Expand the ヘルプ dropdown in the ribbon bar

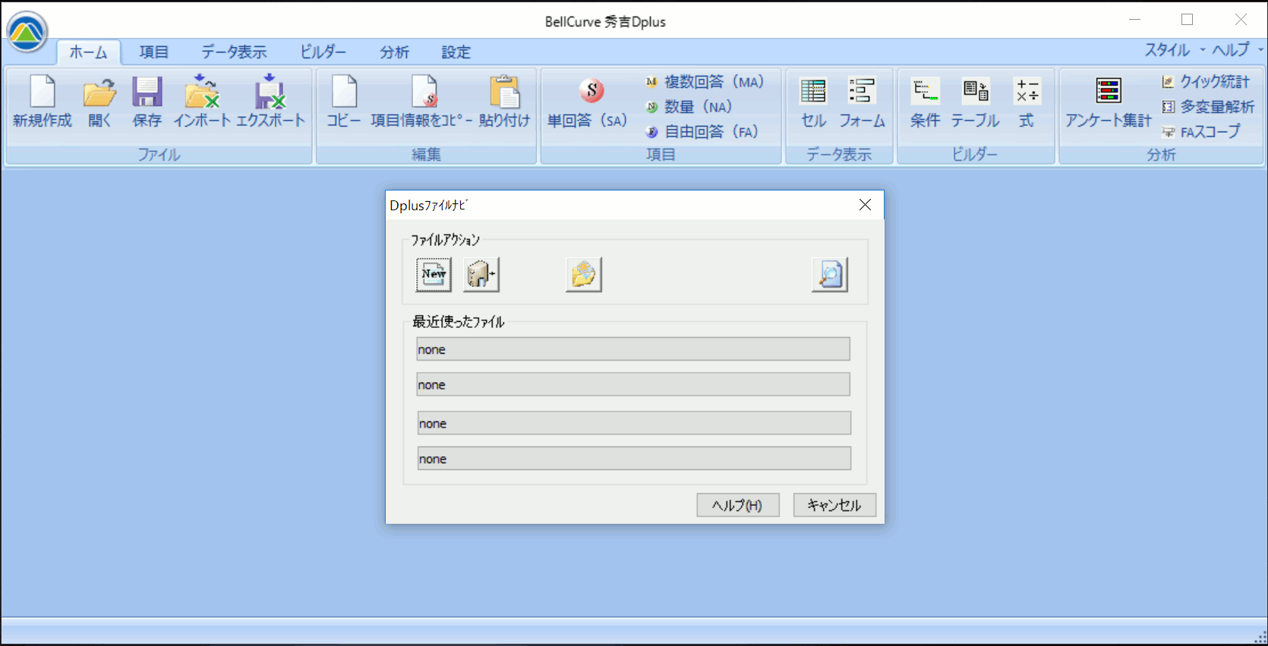[1237, 50]
